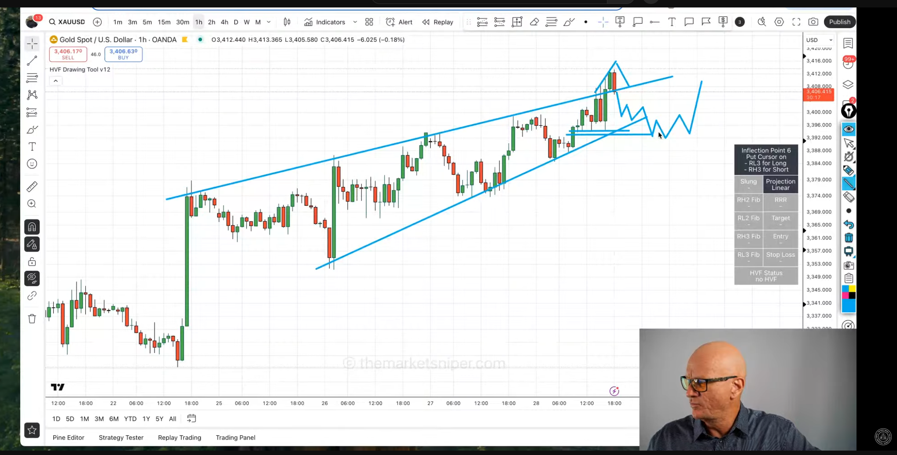Open the user profile avatar menu
Viewport: 897px width, 455px height.
[32, 22]
